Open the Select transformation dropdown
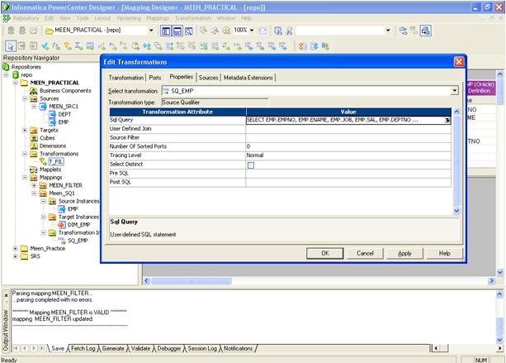506x363 pixels. click(x=454, y=90)
